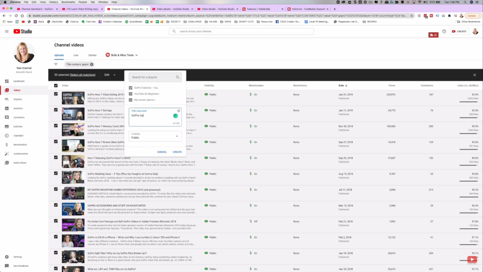Click the playlist search magnifier icon
483x272 pixels.
tap(177, 77)
